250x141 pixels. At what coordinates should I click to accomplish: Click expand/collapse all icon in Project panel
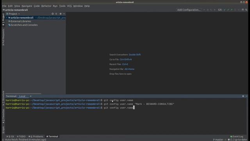tap(56, 14)
